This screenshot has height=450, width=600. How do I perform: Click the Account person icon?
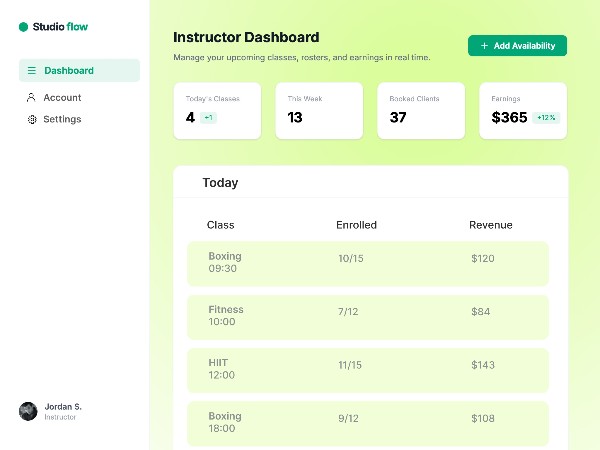[31, 98]
